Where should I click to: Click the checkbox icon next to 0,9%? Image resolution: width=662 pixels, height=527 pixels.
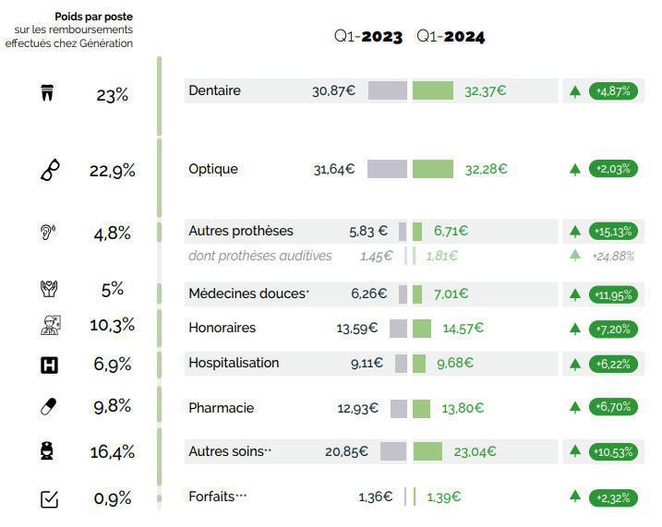50,499
